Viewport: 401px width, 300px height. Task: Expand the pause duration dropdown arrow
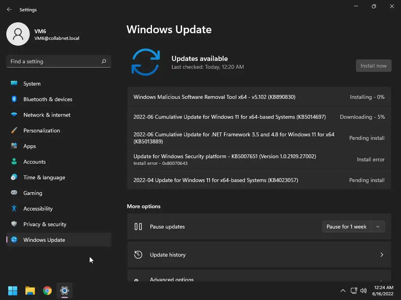click(378, 227)
